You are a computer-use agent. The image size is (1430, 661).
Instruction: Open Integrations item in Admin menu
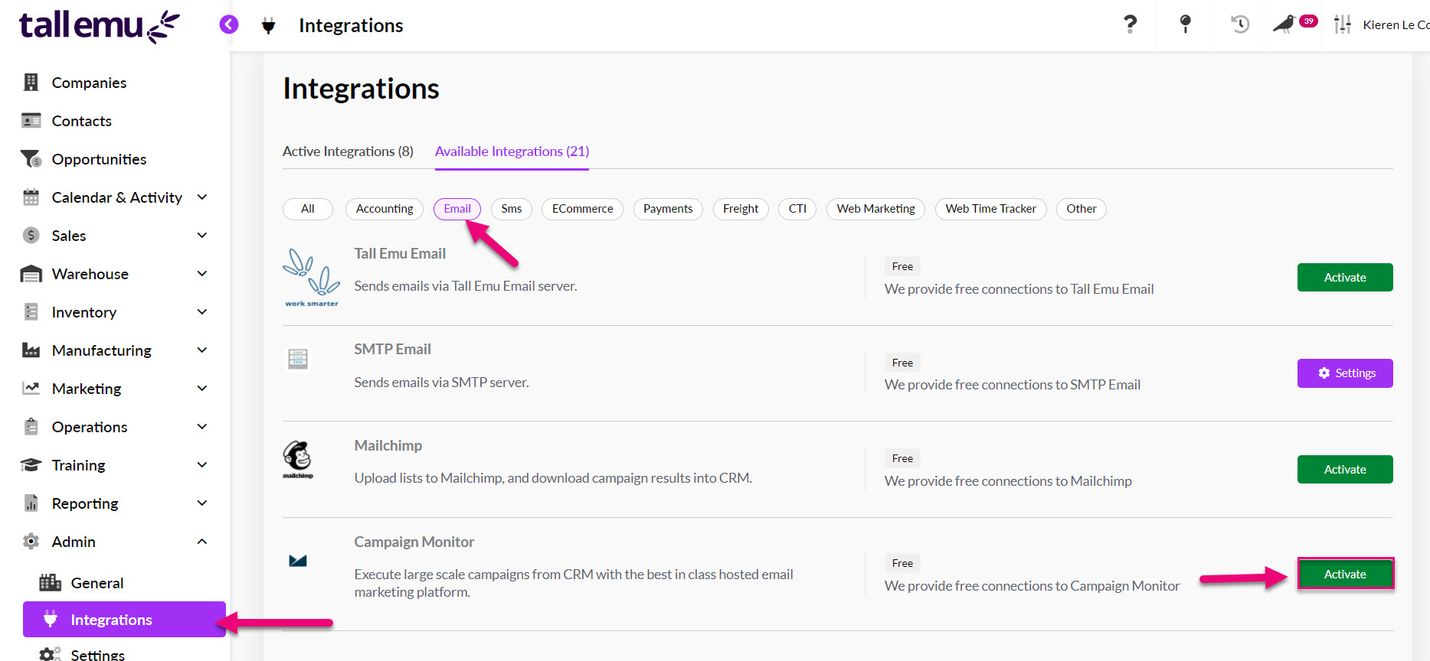coord(124,619)
